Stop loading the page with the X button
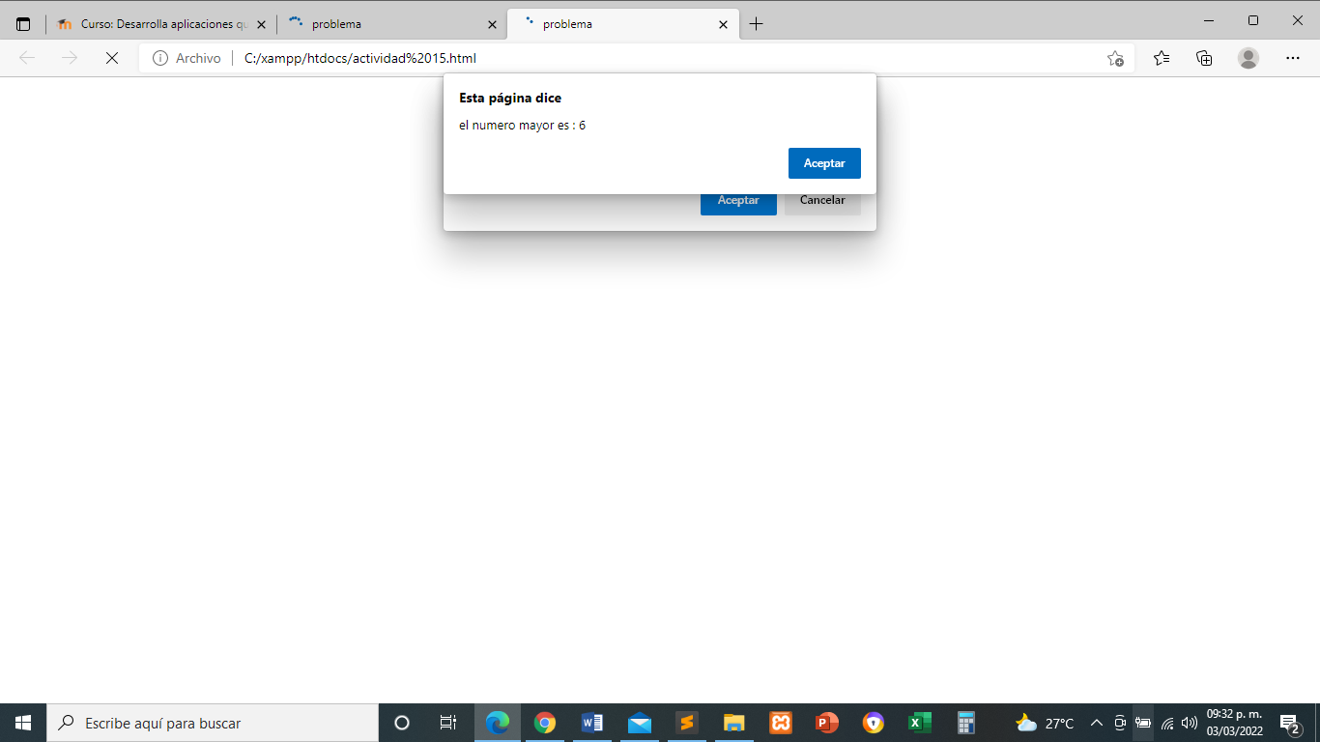Viewport: 1320px width, 742px height. (111, 58)
